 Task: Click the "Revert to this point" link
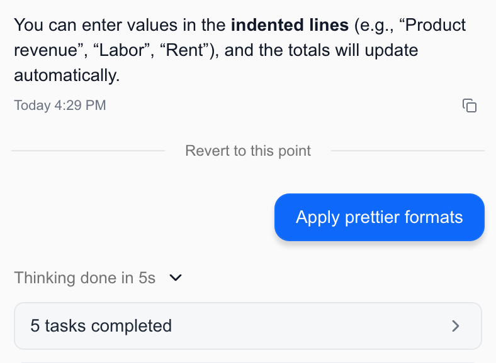(x=248, y=151)
